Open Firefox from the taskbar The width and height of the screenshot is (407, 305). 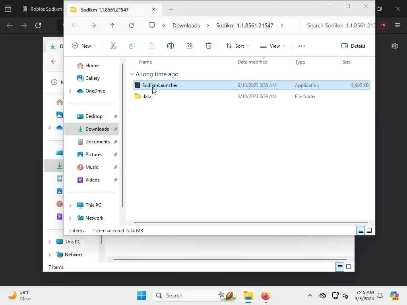pyautogui.click(x=266, y=295)
